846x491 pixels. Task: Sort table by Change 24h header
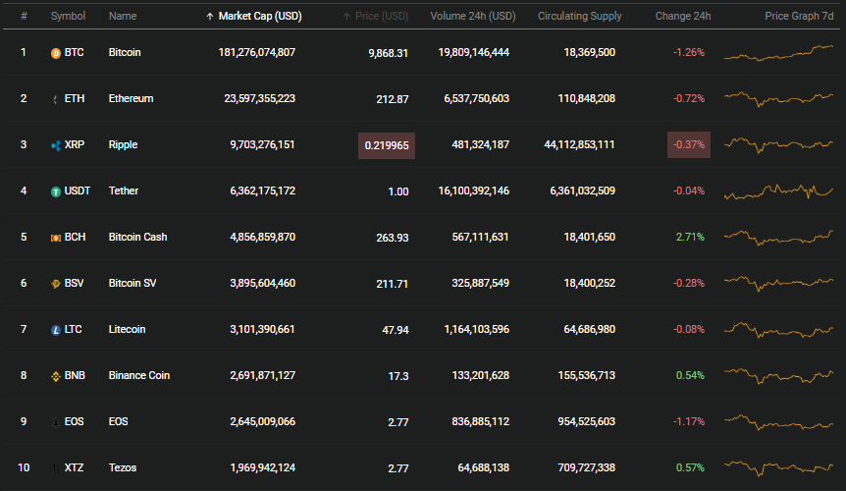[x=683, y=16]
